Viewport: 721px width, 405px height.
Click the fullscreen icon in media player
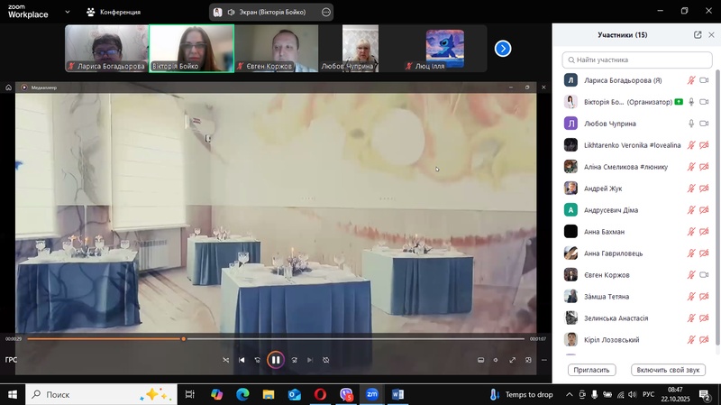[513, 360]
